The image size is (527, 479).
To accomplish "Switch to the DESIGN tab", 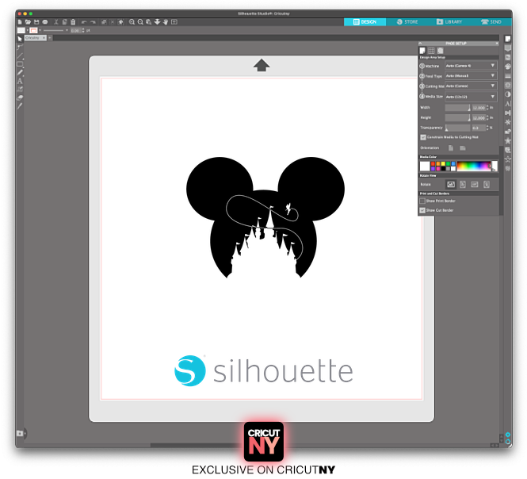I will click(x=365, y=22).
